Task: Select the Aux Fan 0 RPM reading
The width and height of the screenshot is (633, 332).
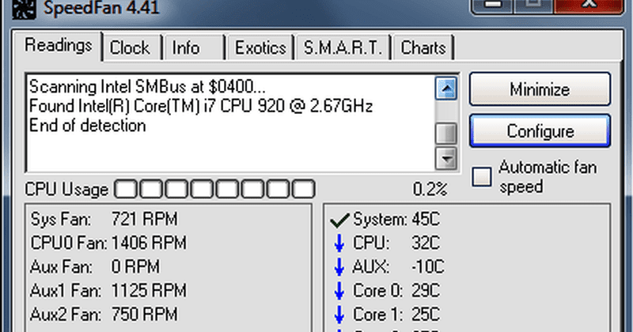Action: 95,267
